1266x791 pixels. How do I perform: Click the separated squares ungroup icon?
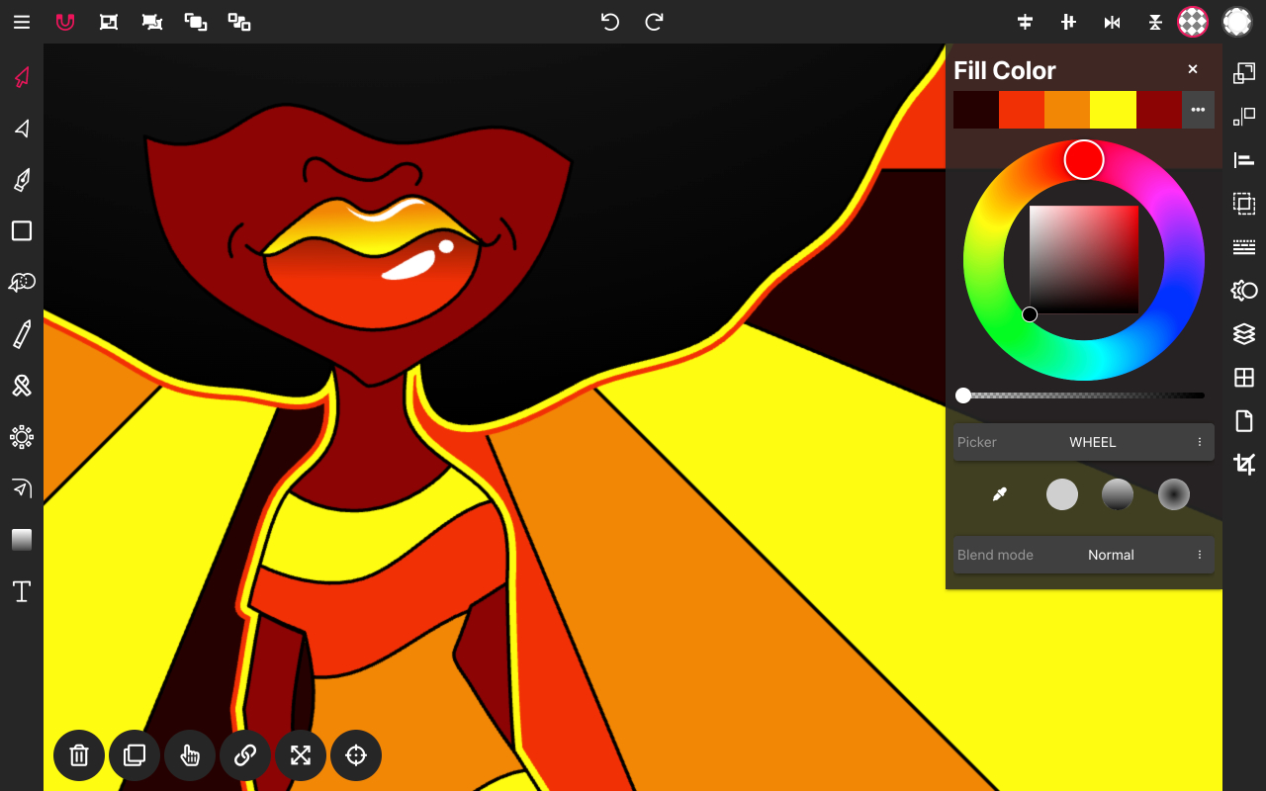[x=239, y=22]
